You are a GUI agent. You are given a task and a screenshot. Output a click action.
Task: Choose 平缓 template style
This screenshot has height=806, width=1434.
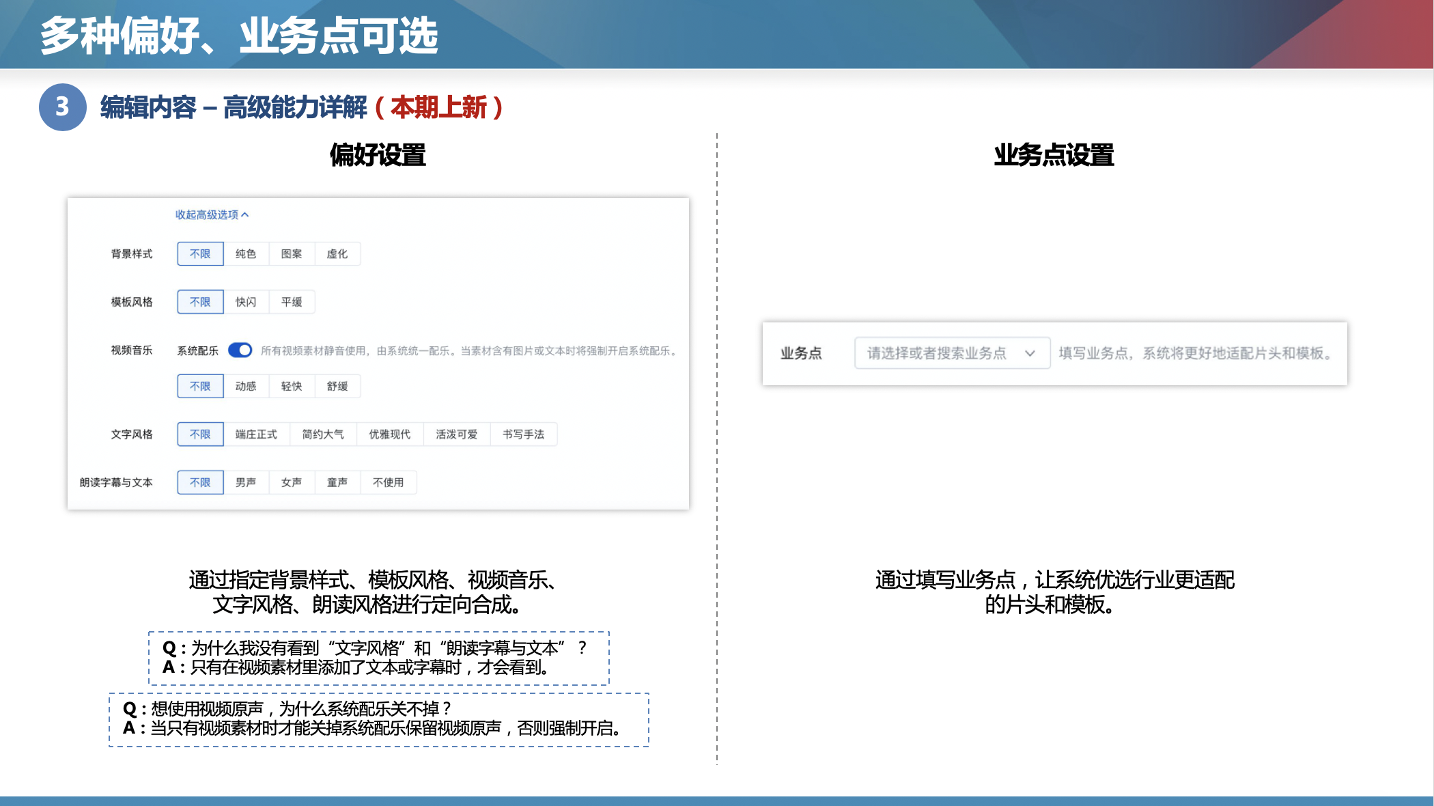pyautogui.click(x=292, y=302)
